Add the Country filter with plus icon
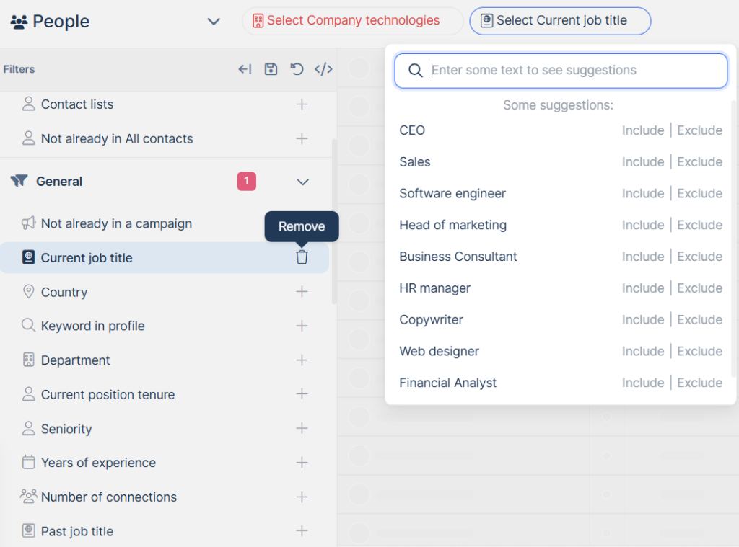The image size is (739, 547). (302, 292)
